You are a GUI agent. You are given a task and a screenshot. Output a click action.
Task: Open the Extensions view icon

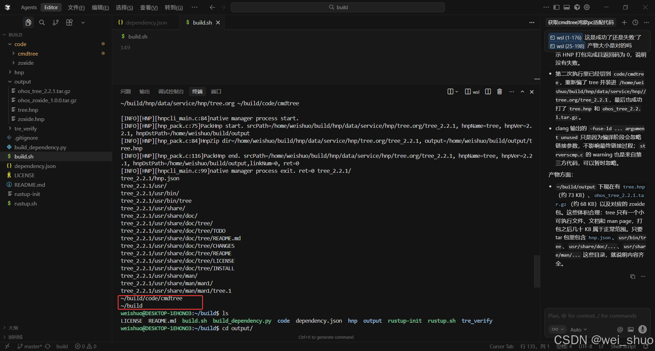tap(69, 22)
